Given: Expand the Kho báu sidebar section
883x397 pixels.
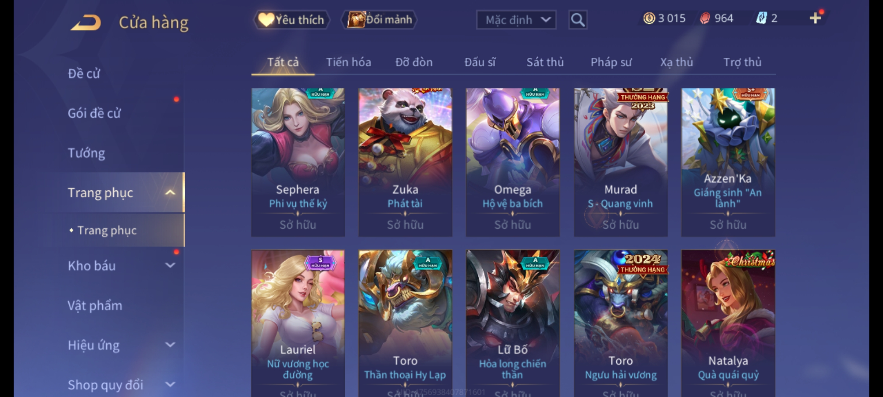Looking at the screenshot, I should click(170, 265).
